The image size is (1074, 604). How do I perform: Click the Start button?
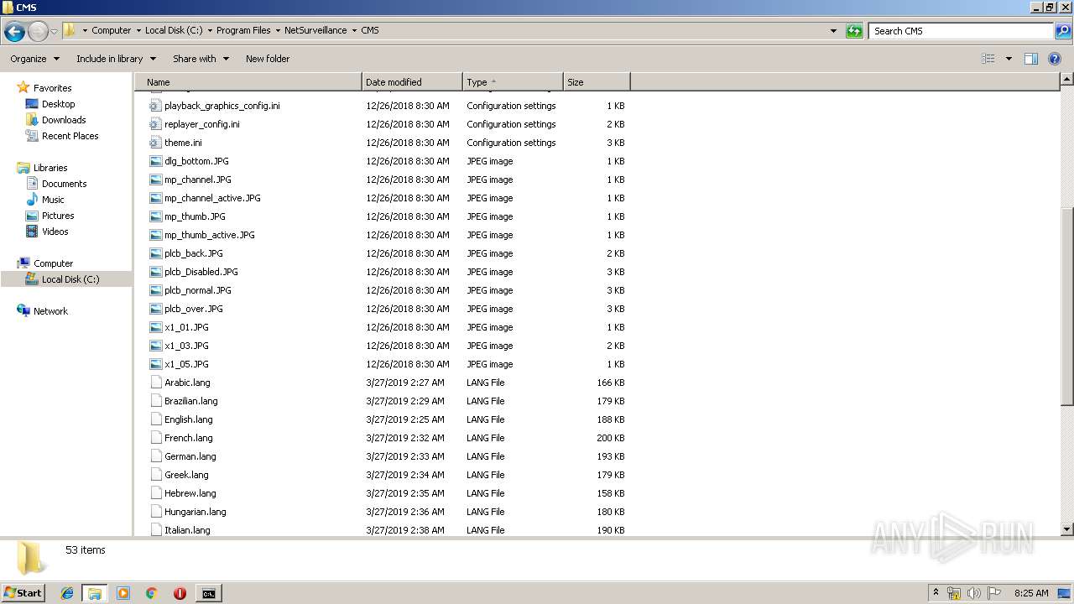[23, 593]
